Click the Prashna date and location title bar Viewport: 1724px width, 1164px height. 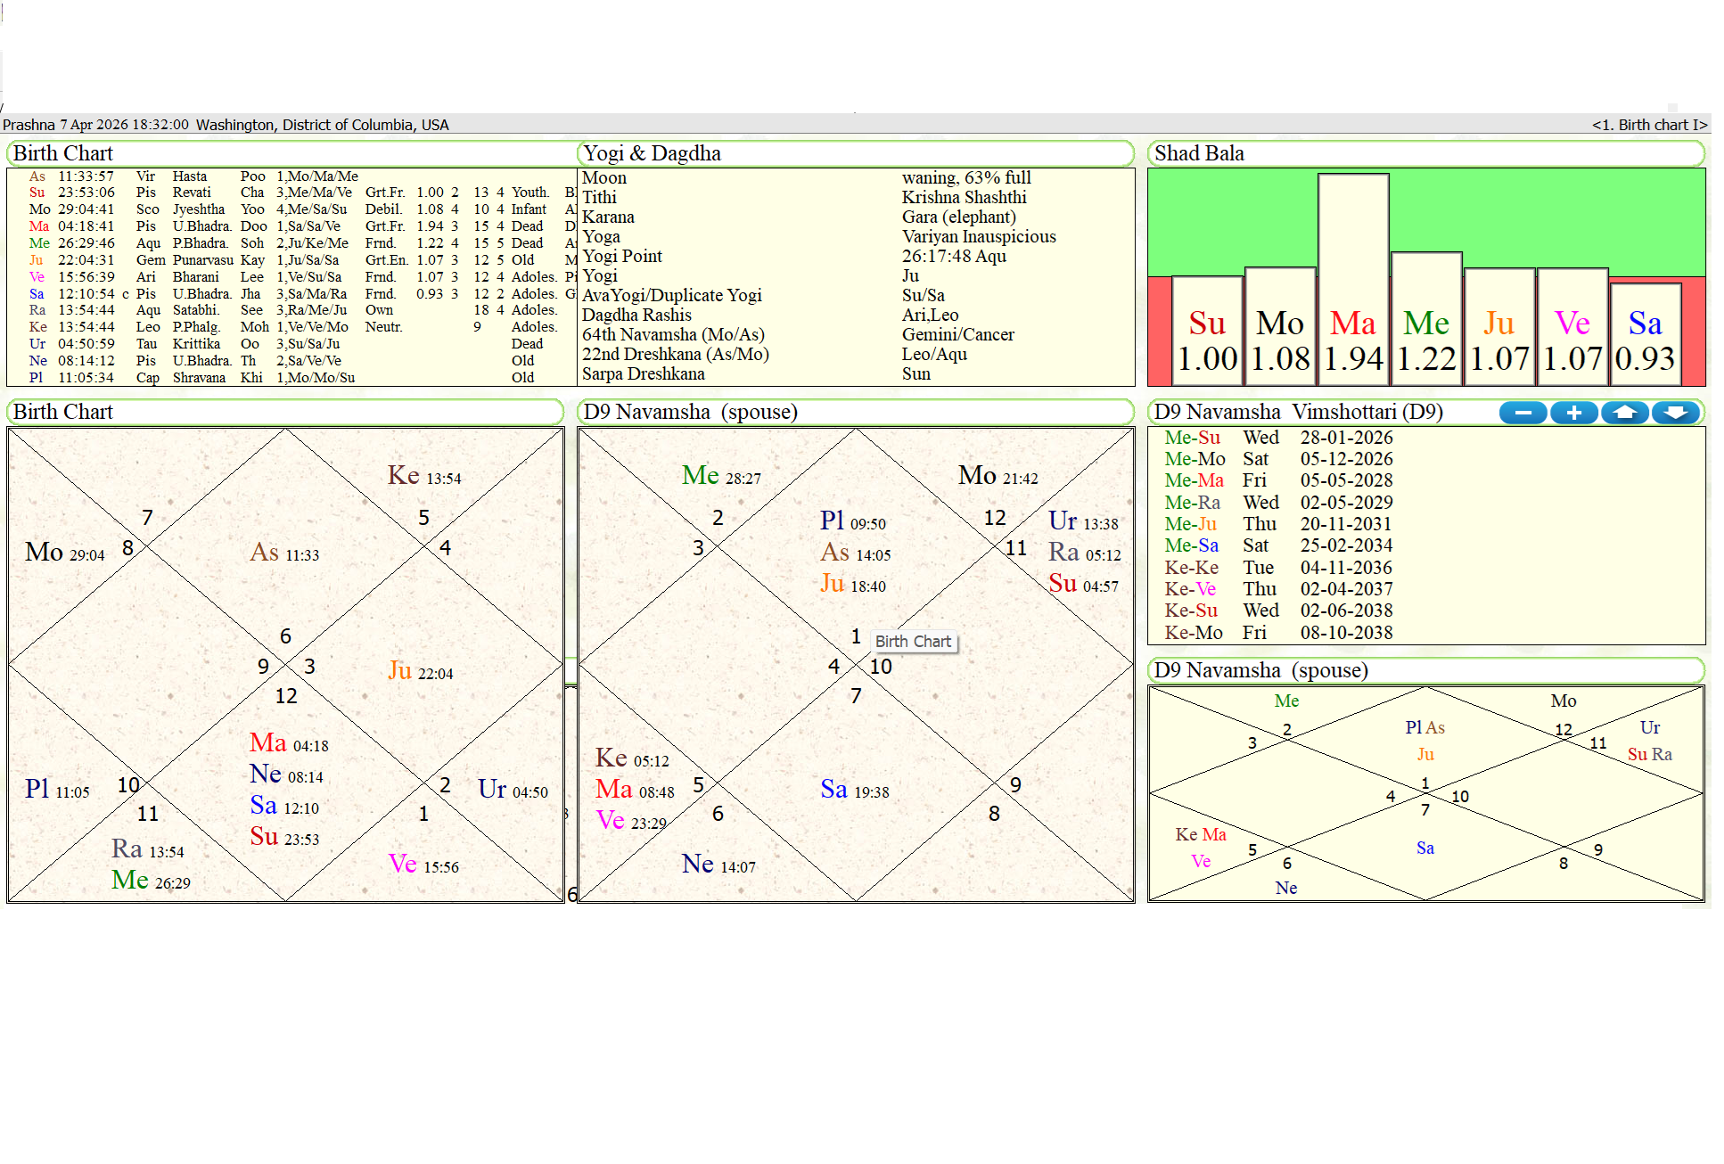pos(226,125)
